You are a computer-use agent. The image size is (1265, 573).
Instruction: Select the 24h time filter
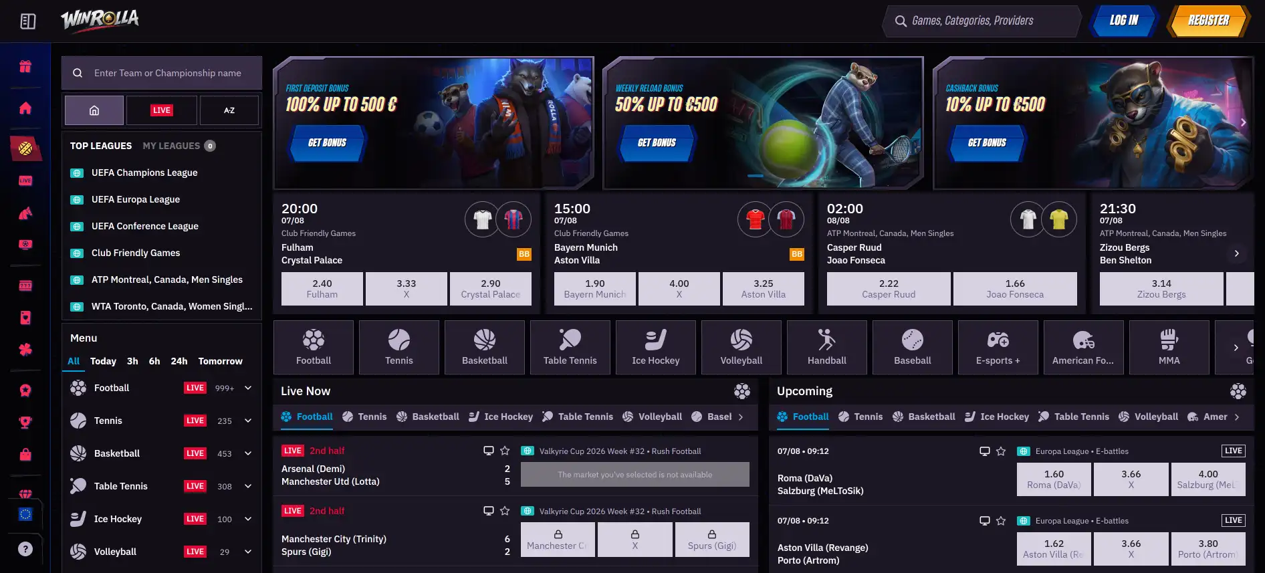click(179, 361)
